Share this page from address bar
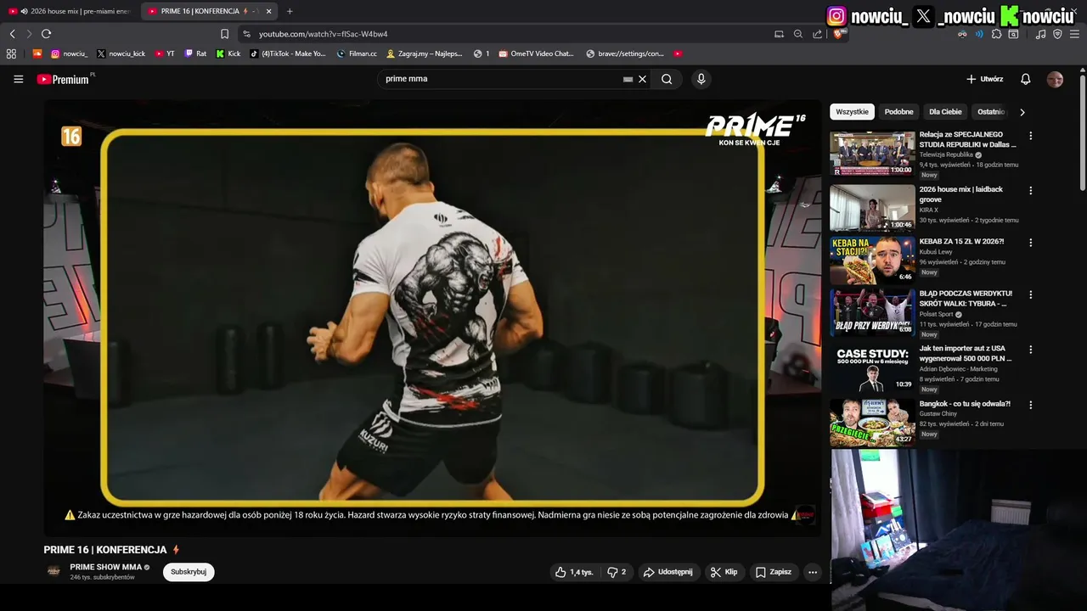Image resolution: width=1087 pixels, height=611 pixels. (x=817, y=34)
